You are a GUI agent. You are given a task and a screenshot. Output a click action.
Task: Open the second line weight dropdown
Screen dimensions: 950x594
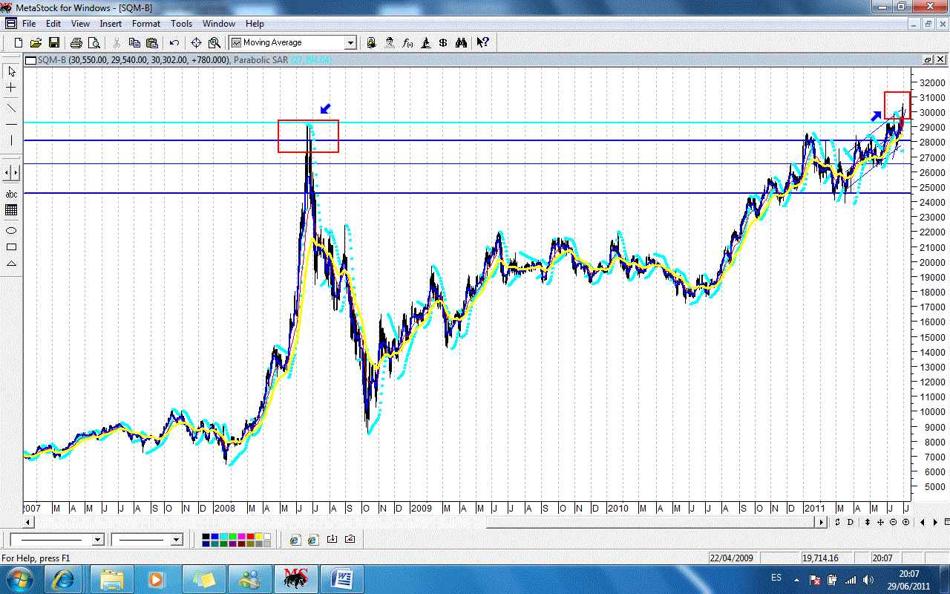click(176, 540)
